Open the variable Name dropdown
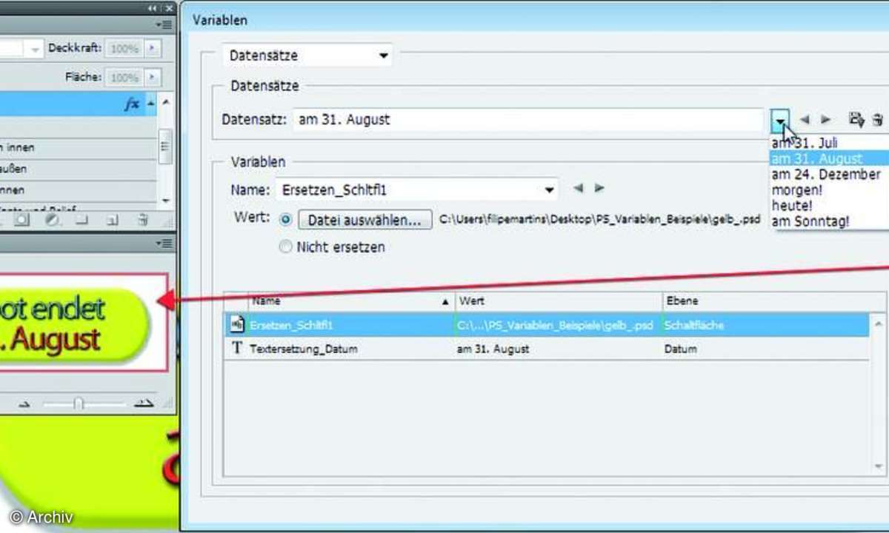 (x=549, y=190)
